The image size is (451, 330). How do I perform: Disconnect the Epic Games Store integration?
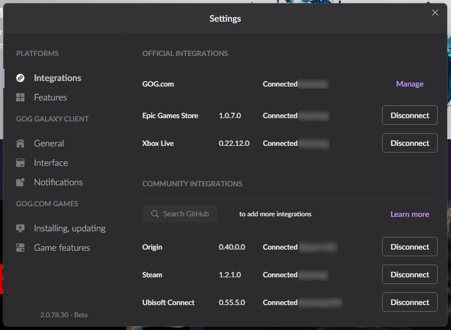[x=410, y=115]
